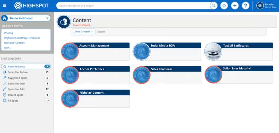The image size is (279, 133).
Task: Click Anchor Pitch Decs card title
Action: click(92, 69)
